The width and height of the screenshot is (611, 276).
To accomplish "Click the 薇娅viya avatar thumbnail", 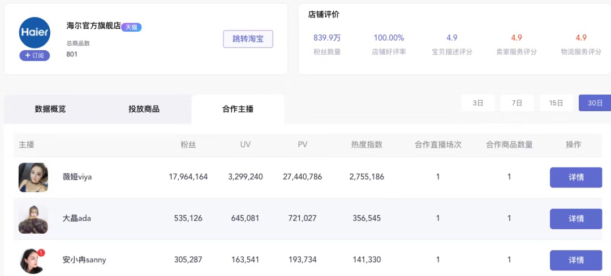I will 33,177.
